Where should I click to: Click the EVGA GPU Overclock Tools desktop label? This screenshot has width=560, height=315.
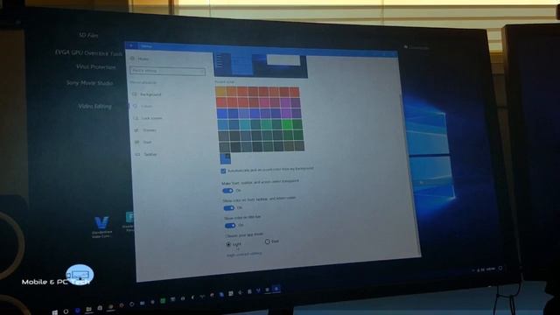(88, 52)
